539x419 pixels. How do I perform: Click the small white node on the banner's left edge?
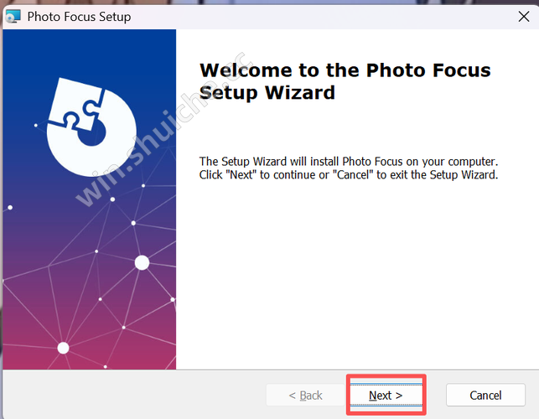9,207
